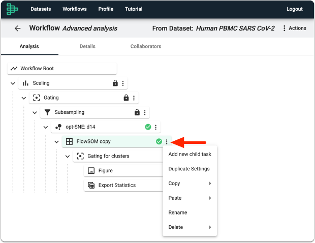315x243 pixels.
Task: Collapse the Gating branch chevron
Action: point(24,98)
